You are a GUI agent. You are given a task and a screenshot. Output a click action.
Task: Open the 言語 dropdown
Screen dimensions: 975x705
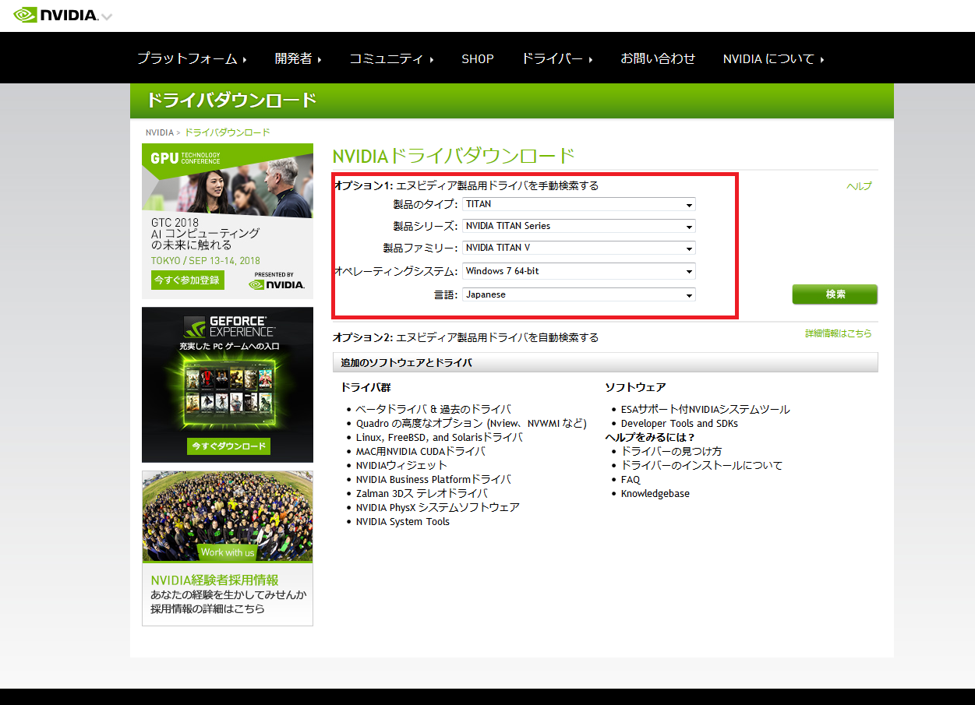(x=578, y=294)
